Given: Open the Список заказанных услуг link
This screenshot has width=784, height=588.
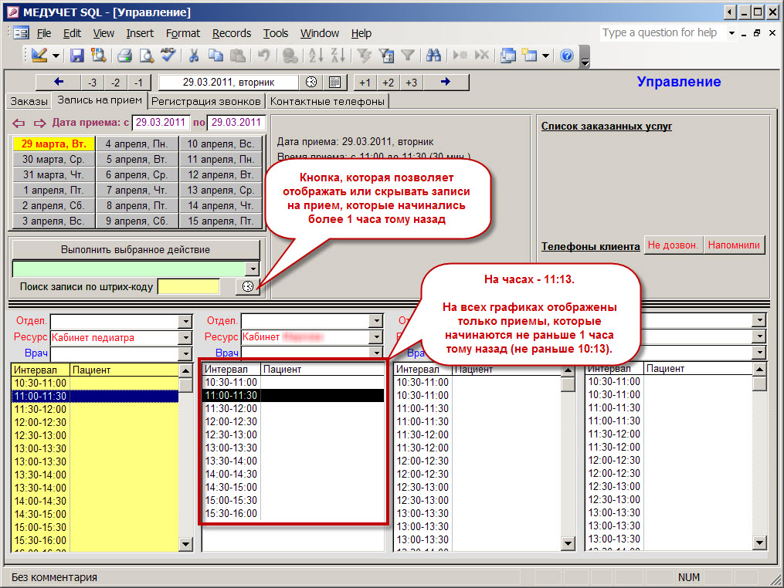Looking at the screenshot, I should [606, 126].
